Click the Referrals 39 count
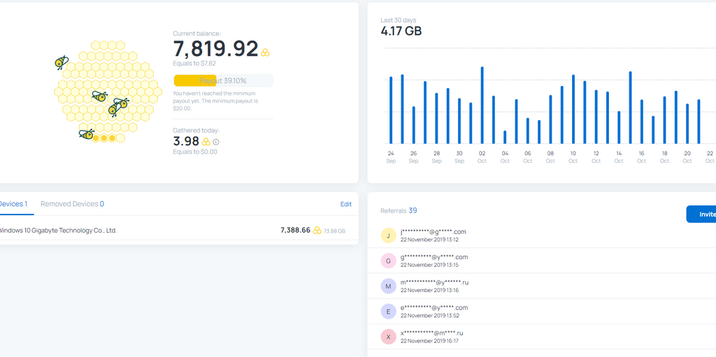Viewport: 716px width, 357px height. click(x=399, y=210)
